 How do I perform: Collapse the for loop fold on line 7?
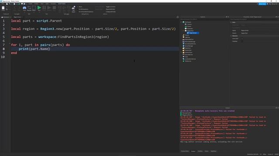coord(10,43)
